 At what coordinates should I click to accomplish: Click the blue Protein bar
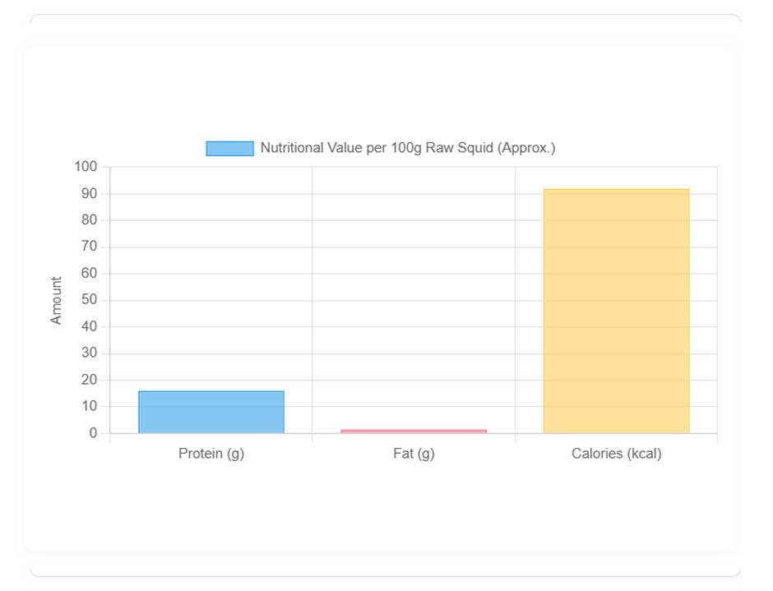click(211, 412)
